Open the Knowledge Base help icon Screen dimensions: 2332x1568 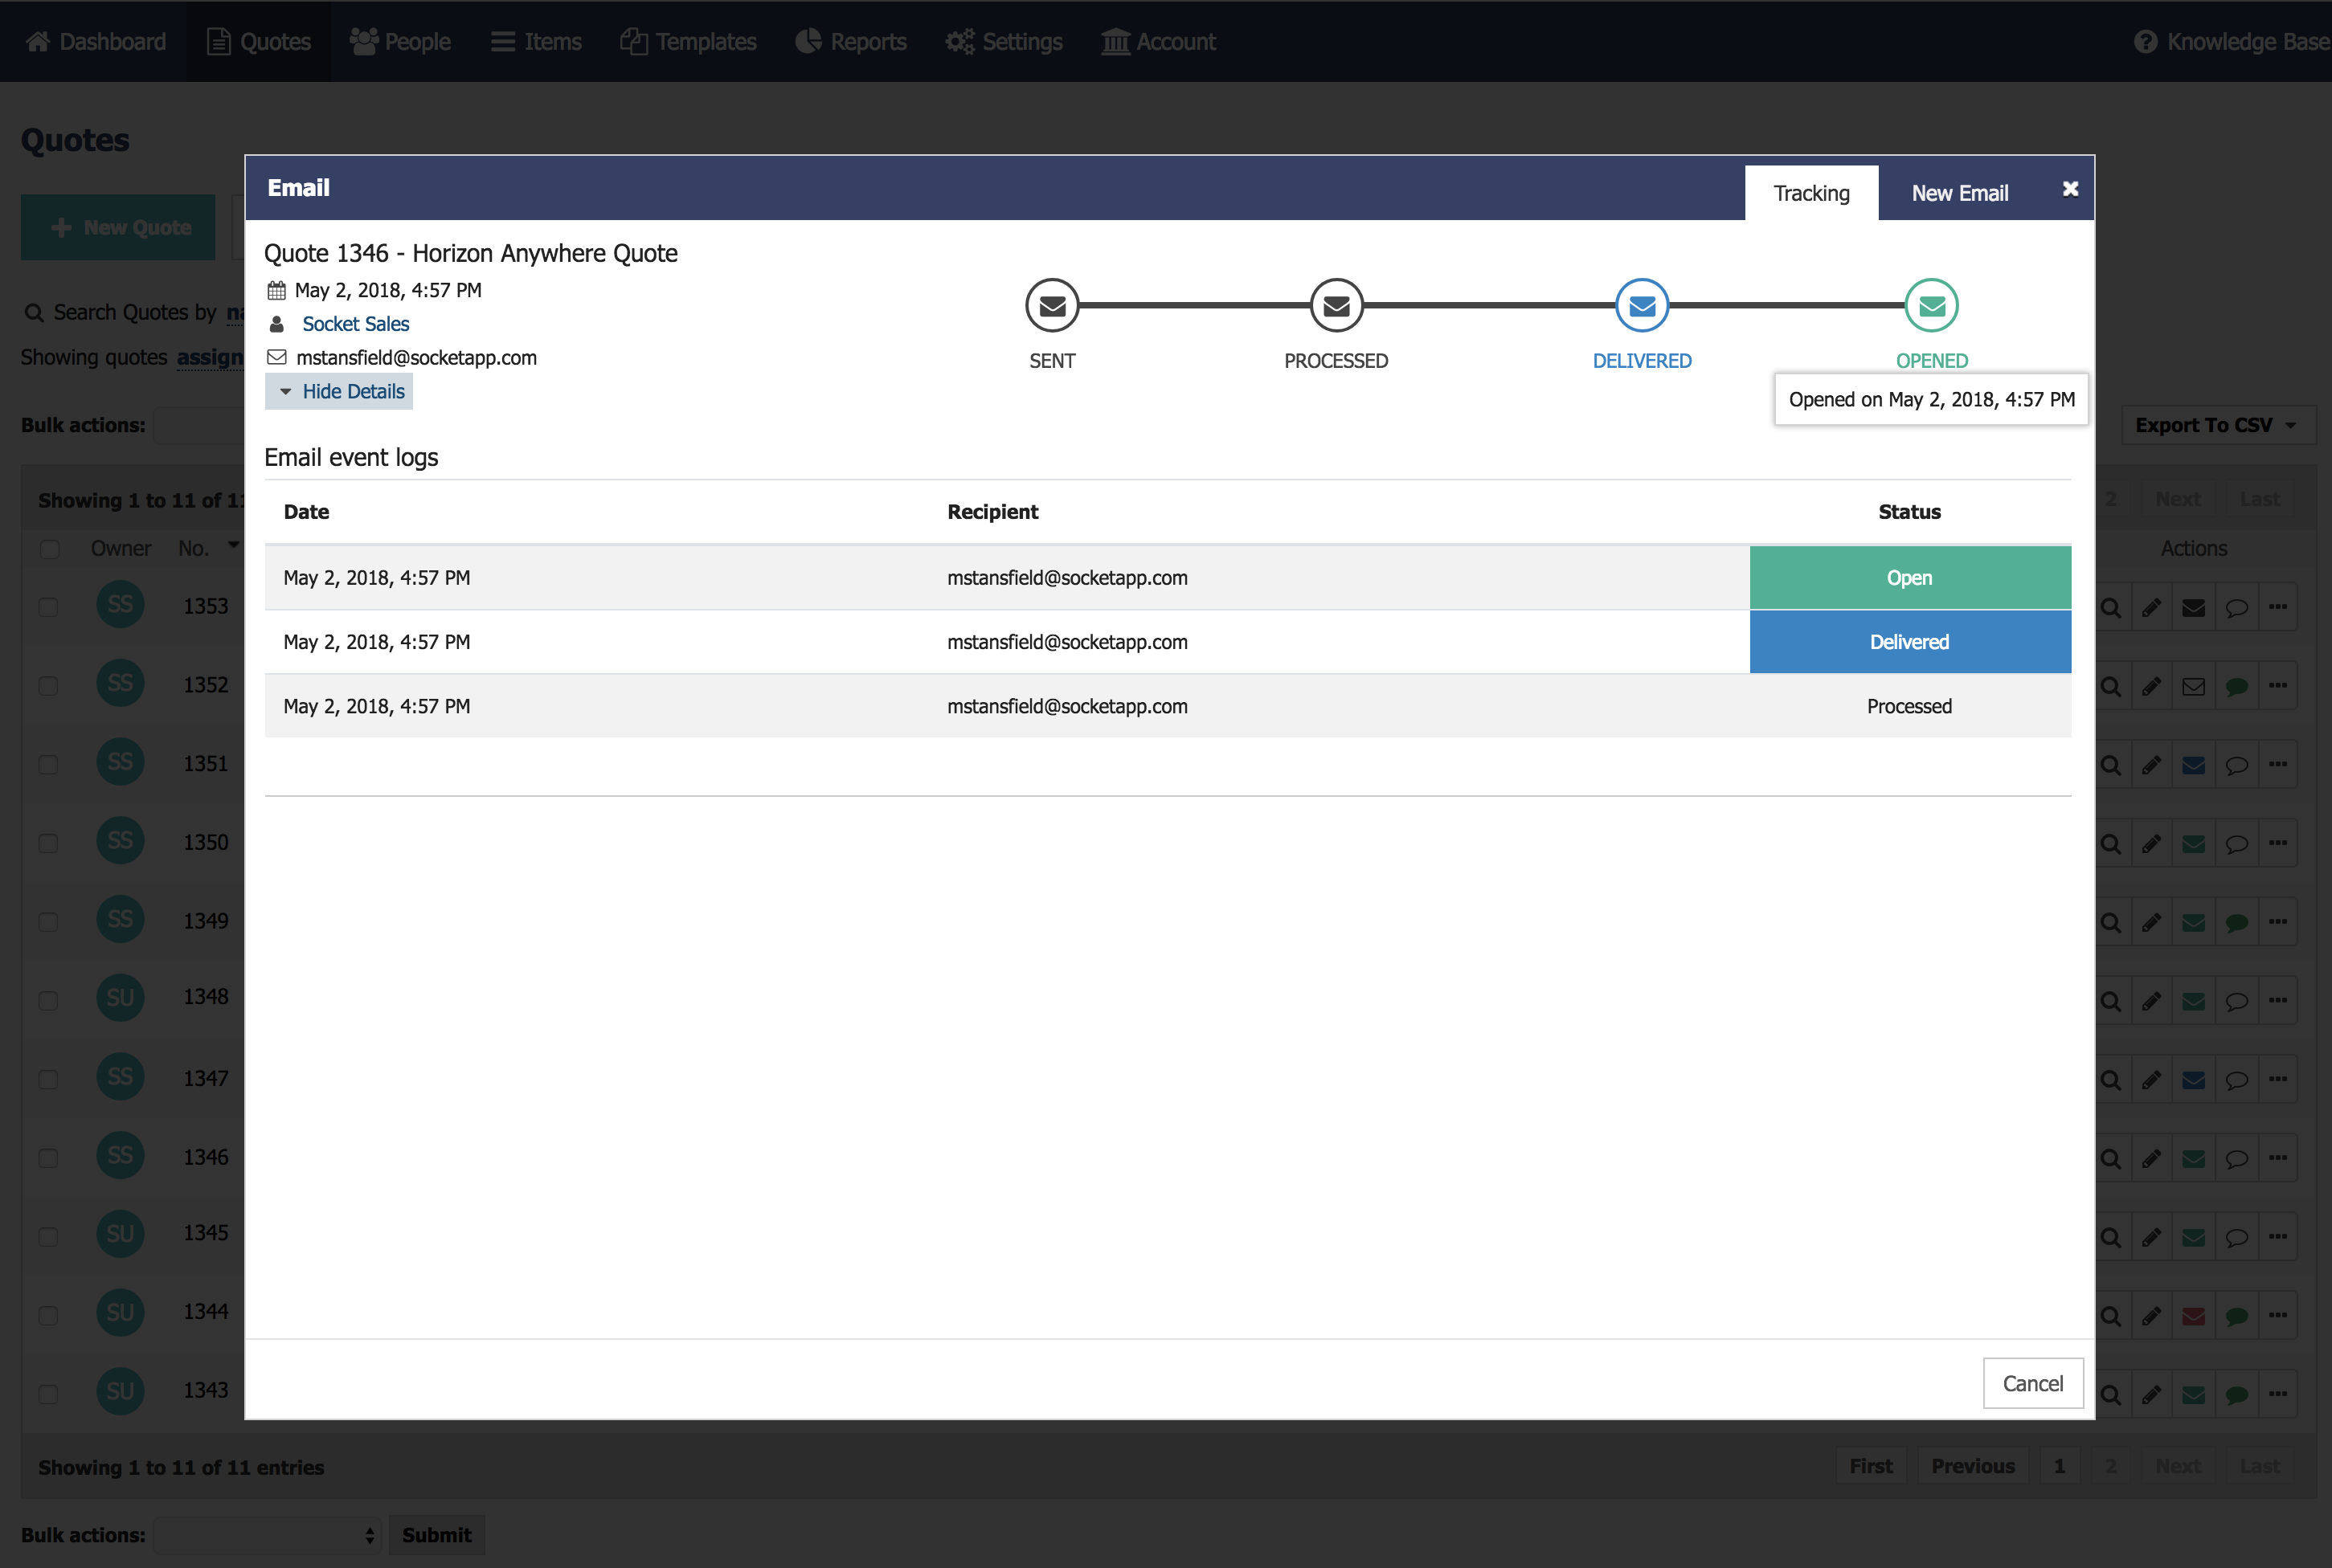click(x=2145, y=42)
